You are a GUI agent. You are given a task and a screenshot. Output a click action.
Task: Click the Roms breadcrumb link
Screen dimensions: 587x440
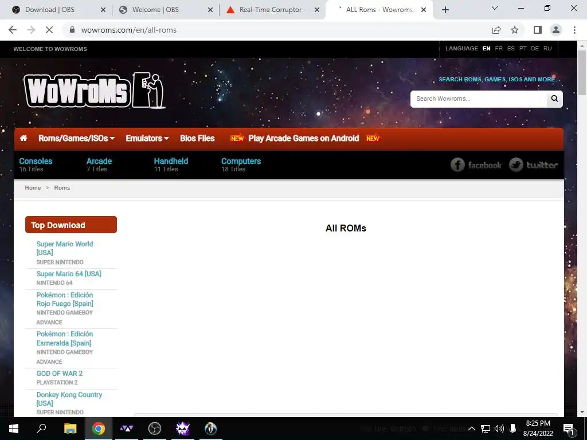pyautogui.click(x=62, y=188)
